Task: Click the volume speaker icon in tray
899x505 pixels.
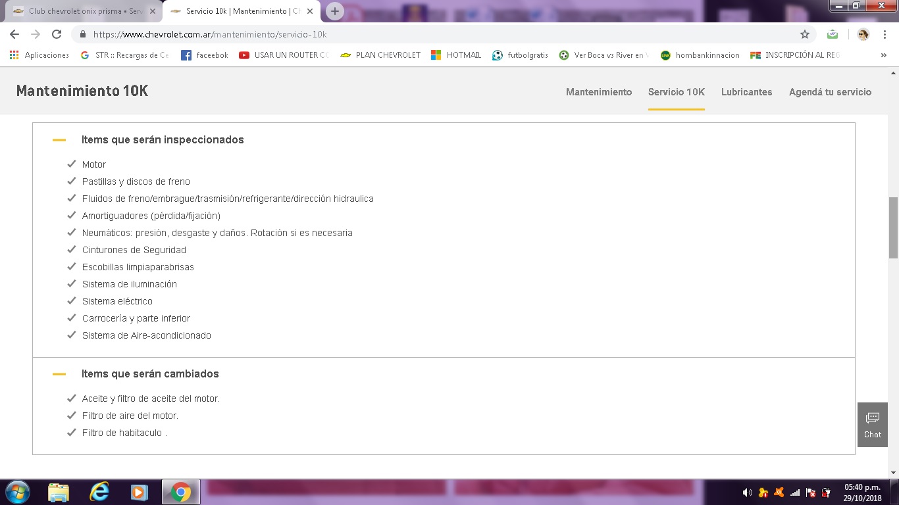Action: coord(747,492)
